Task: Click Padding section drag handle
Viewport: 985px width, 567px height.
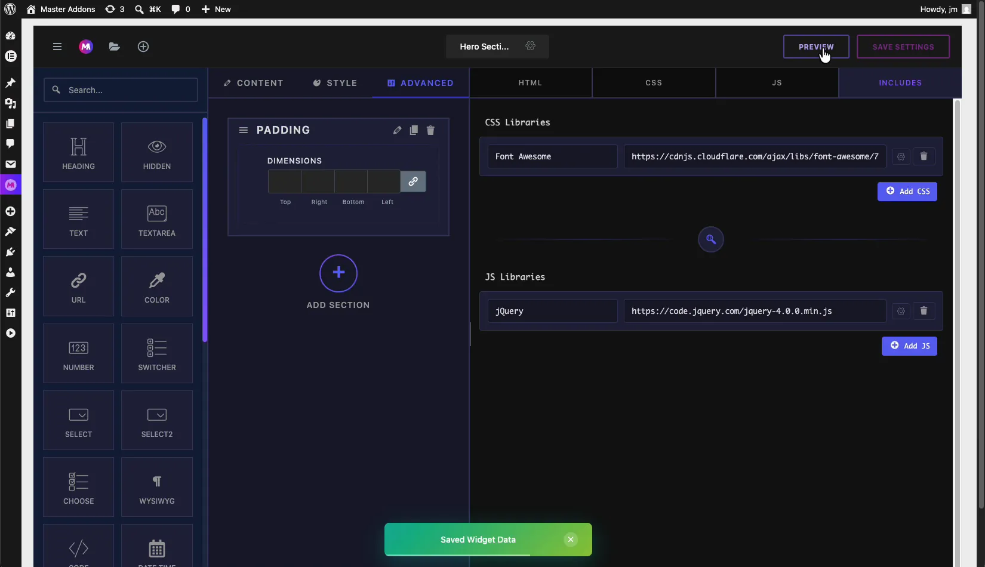Action: click(x=244, y=130)
